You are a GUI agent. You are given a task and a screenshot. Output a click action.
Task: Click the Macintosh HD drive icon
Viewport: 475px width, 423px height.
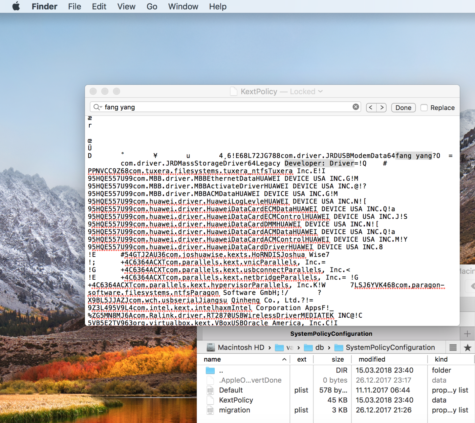pos(211,347)
